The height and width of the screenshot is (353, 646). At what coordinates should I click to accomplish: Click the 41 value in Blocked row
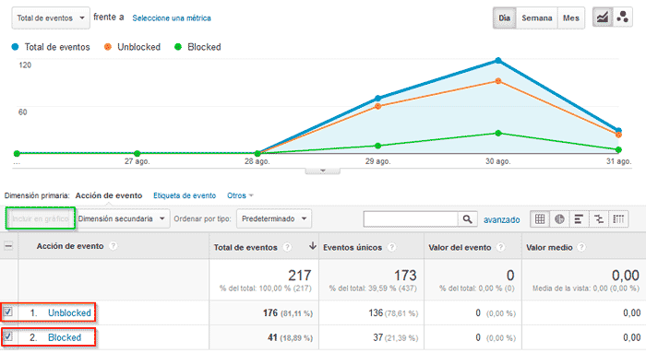(272, 337)
